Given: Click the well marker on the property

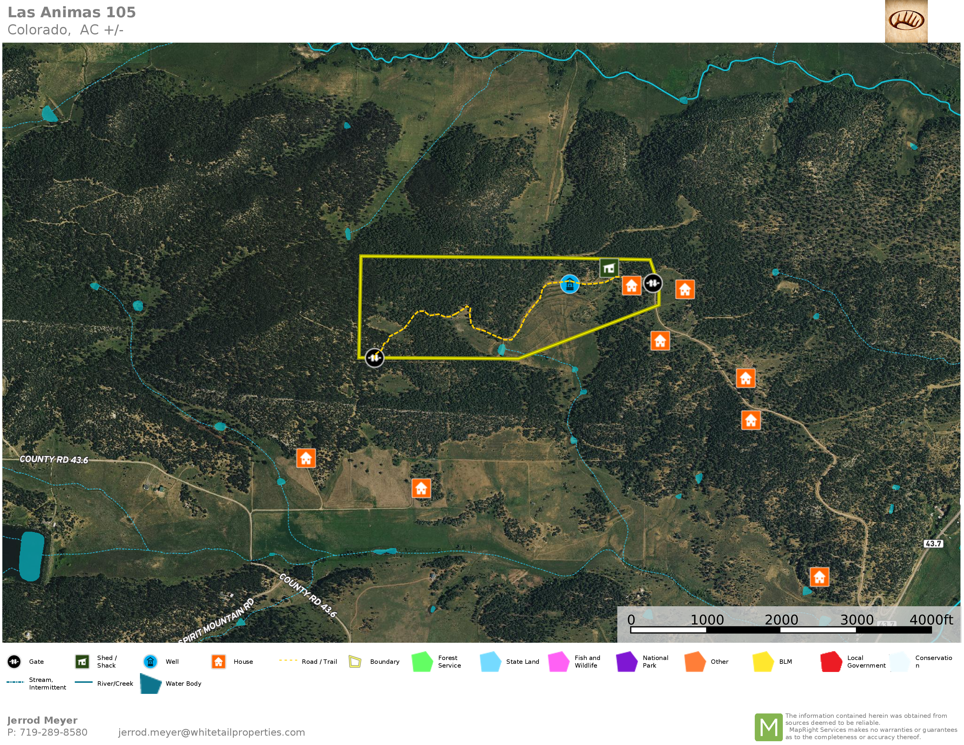Looking at the screenshot, I should point(570,284).
